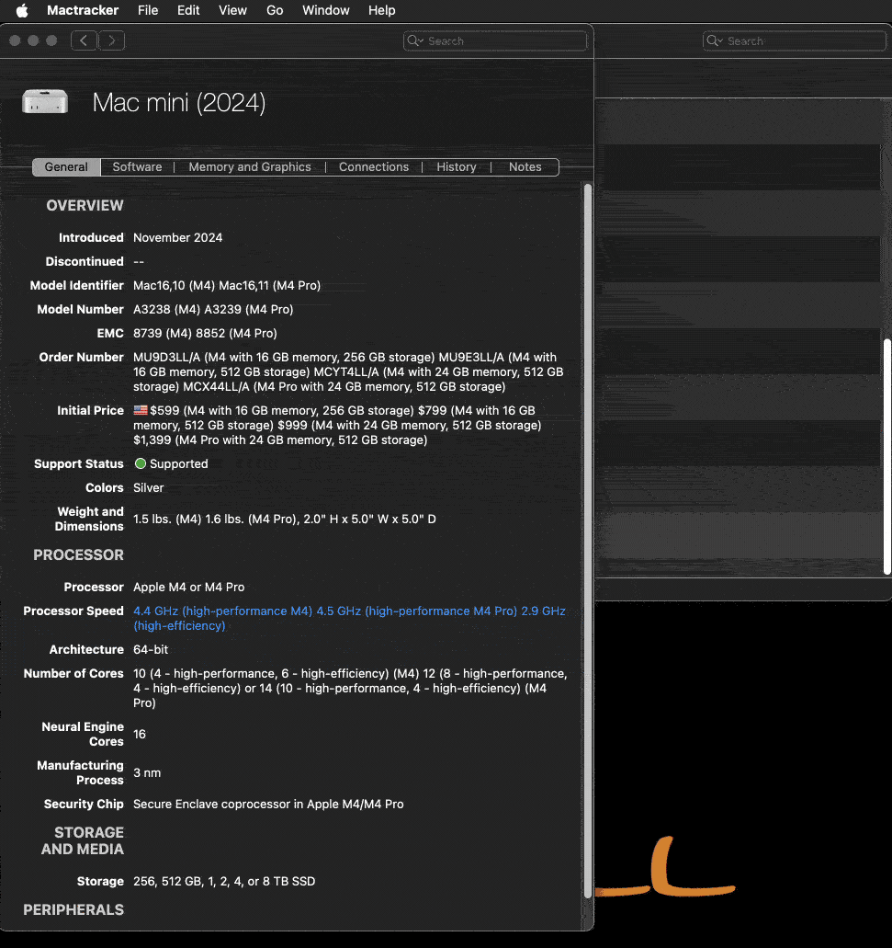Screen dimensions: 892x948
Task: Click the 'Mac mini (2024)' title text
Action: [x=179, y=103]
